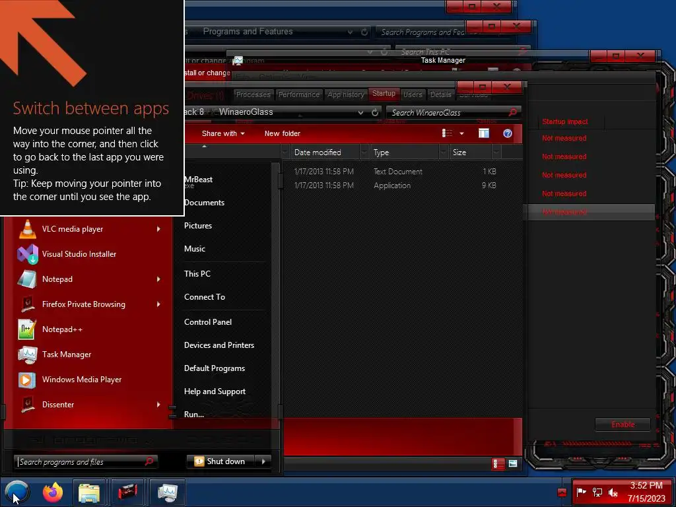Select the Startup tab in Task Manager

pos(384,94)
